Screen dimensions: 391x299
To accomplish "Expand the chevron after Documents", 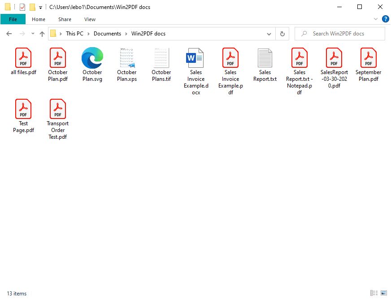I will pyautogui.click(x=126, y=34).
